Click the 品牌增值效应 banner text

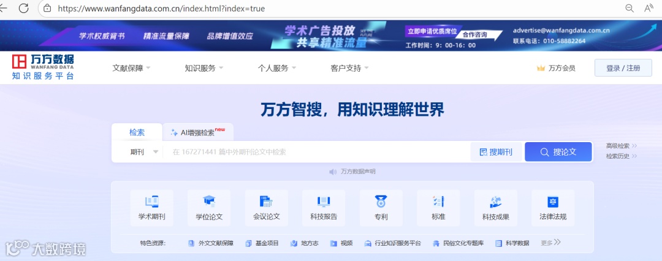(230, 36)
